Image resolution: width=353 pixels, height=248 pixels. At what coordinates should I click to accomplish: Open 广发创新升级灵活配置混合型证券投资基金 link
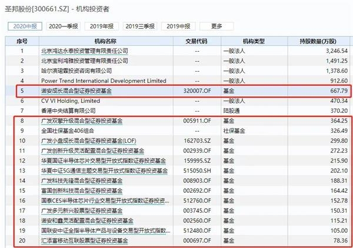[92, 150]
